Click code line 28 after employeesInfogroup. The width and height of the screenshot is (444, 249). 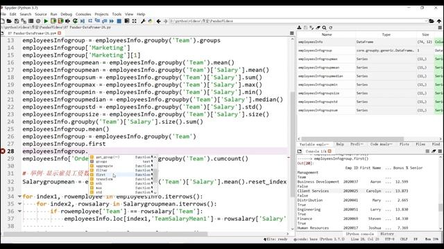(88, 151)
